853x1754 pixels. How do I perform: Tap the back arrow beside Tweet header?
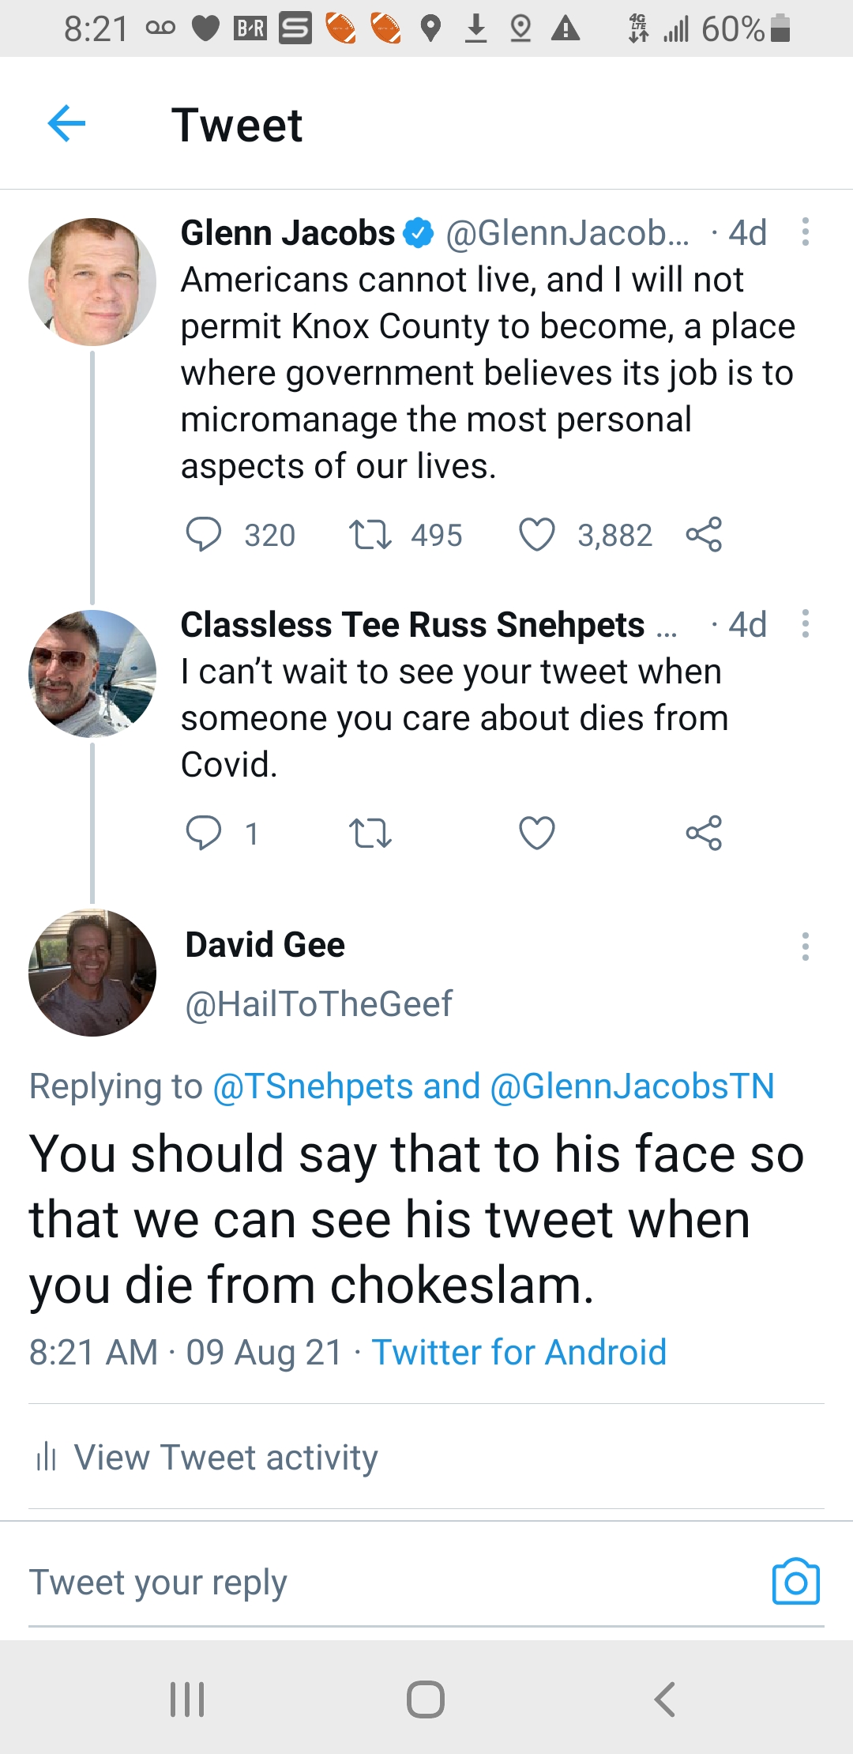pyautogui.click(x=66, y=124)
